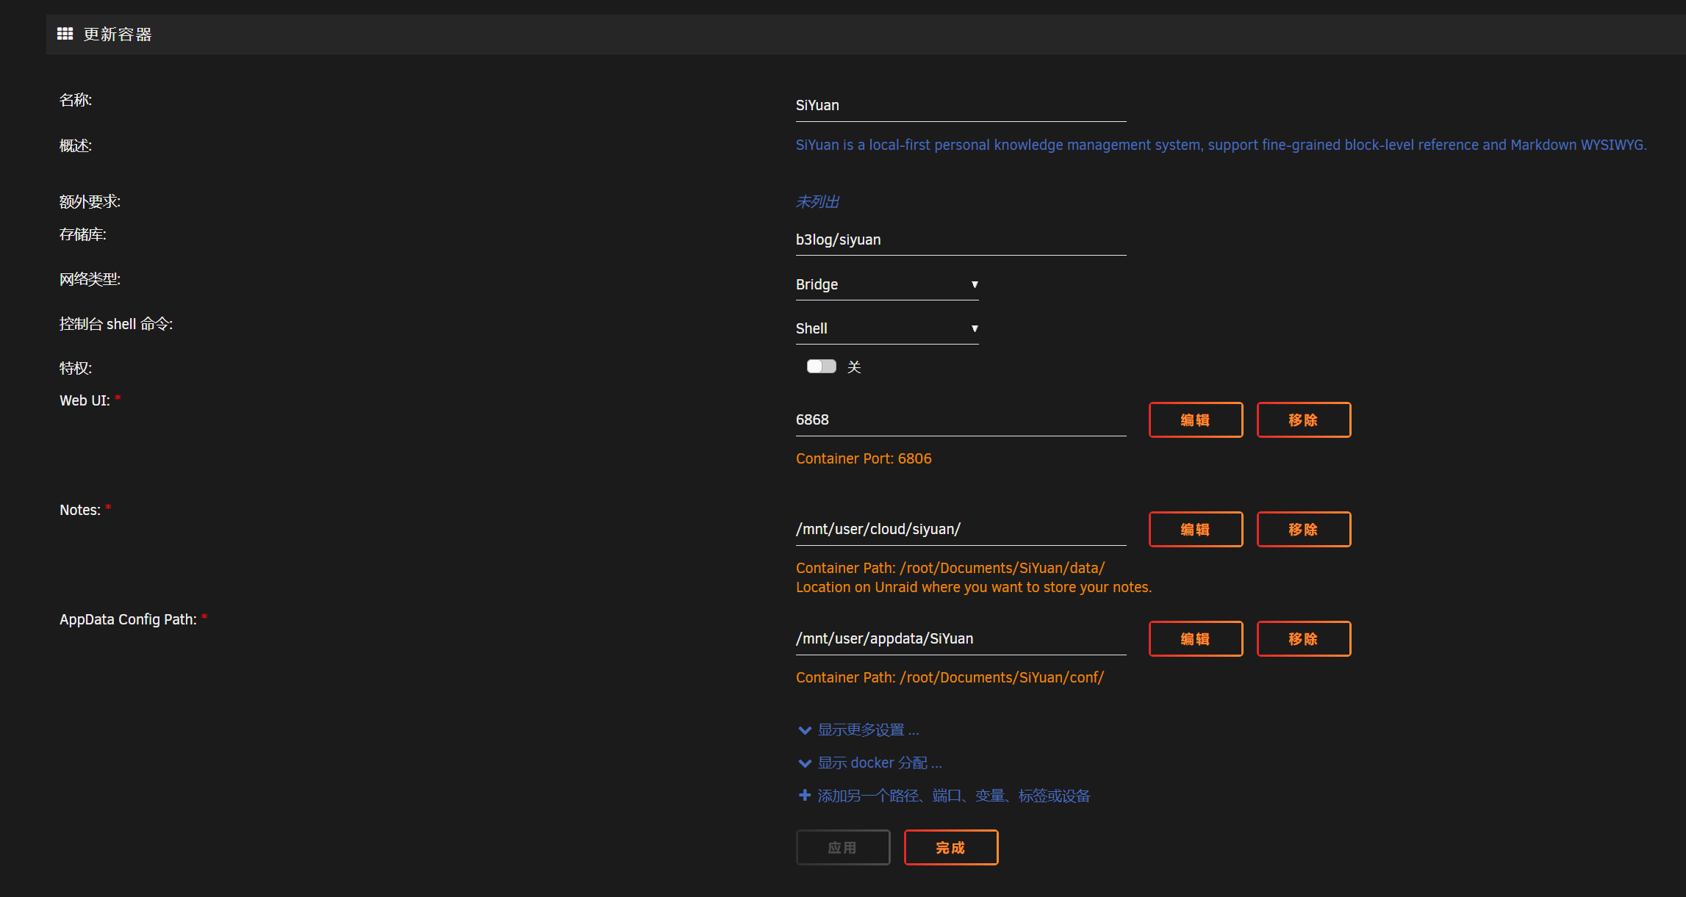The height and width of the screenshot is (897, 1686).
Task: Click the 6868 Web UI port field
Action: coord(960,420)
